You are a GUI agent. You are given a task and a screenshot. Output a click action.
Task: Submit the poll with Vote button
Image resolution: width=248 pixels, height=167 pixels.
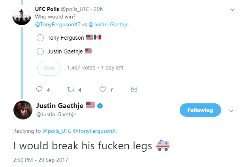(49, 68)
